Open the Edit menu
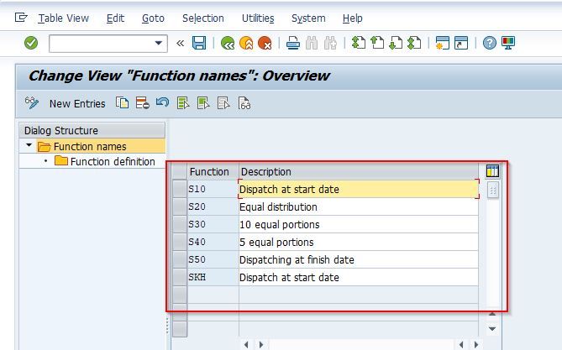The width and height of the screenshot is (562, 350). click(115, 18)
